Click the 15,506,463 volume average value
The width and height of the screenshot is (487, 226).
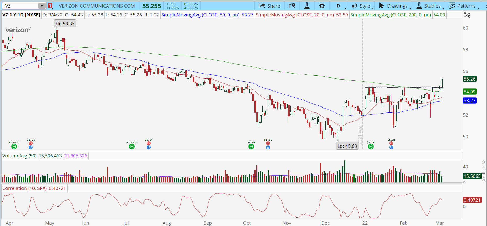pos(50,156)
